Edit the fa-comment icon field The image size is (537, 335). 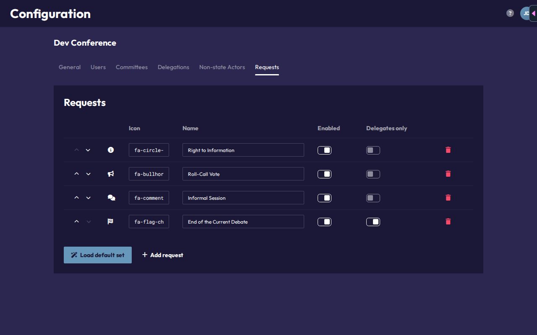[x=149, y=198]
